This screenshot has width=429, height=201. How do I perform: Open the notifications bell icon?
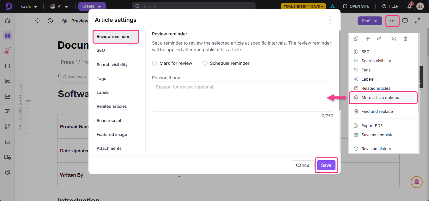409,6
